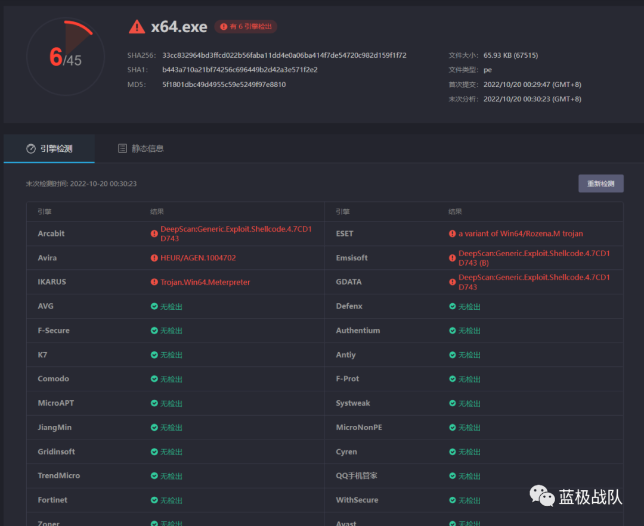Click the 6 engines detected red badge

click(x=246, y=27)
